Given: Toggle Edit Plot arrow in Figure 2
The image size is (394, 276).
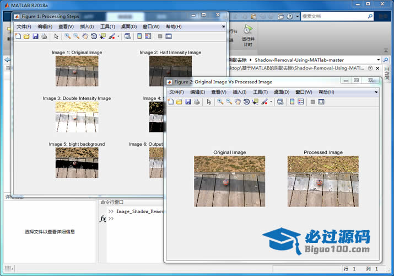Looking at the screenshot, I should (x=209, y=102).
